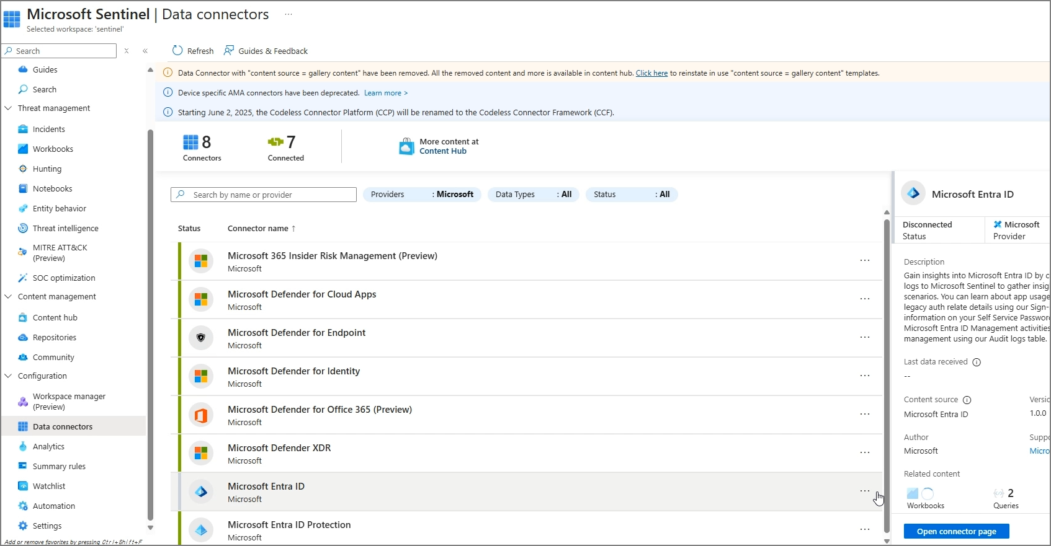Open Notebooks in the sidebar

tap(52, 188)
